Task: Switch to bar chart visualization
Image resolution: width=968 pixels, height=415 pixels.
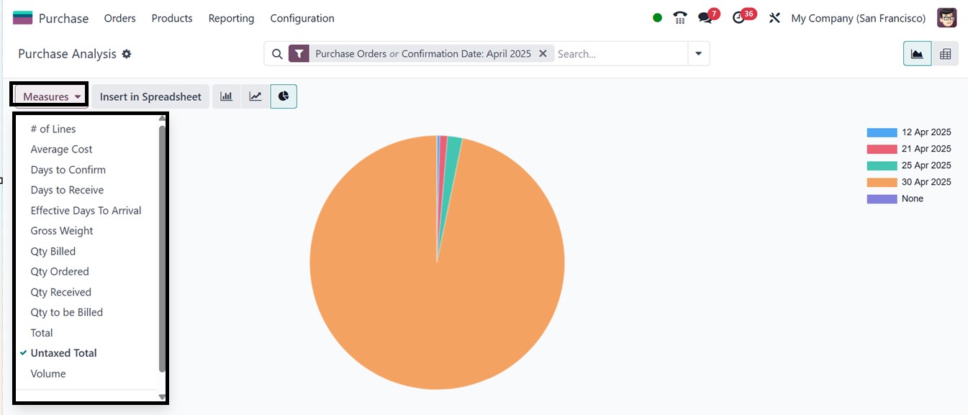Action: pos(226,96)
